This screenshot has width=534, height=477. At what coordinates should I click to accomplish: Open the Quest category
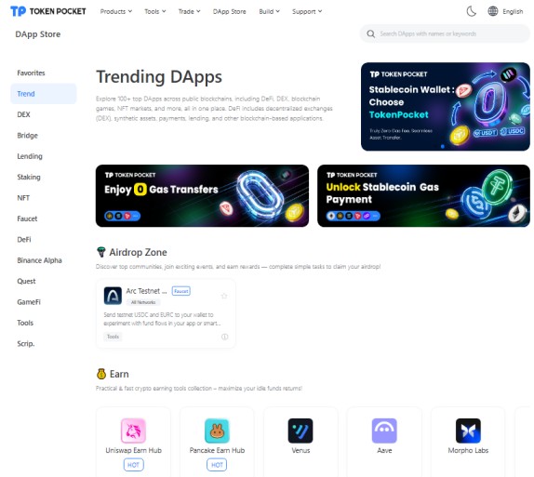[26, 281]
